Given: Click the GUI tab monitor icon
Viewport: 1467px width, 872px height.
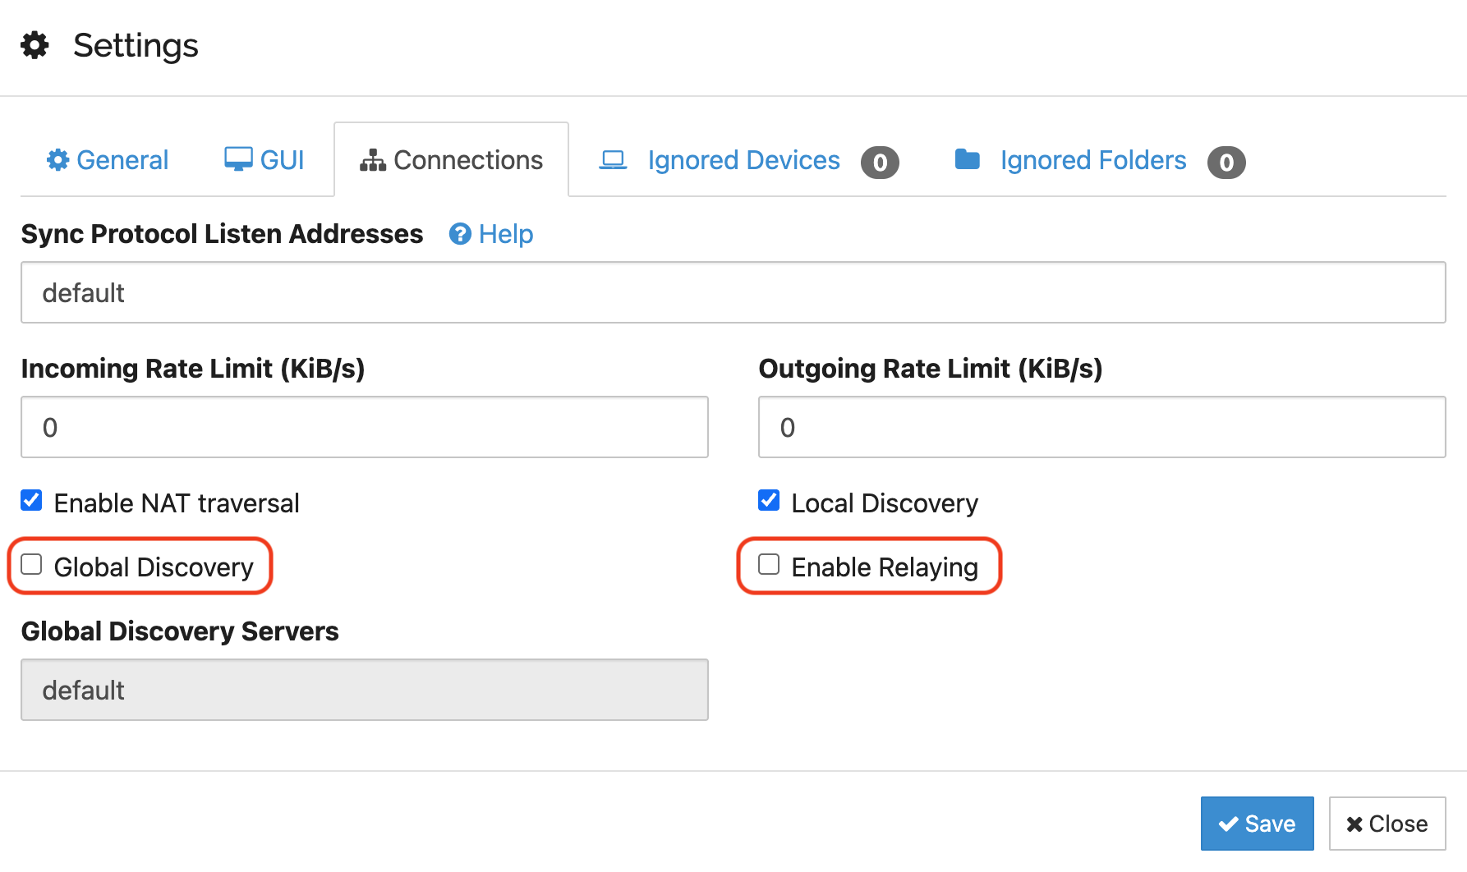Looking at the screenshot, I should [238, 159].
